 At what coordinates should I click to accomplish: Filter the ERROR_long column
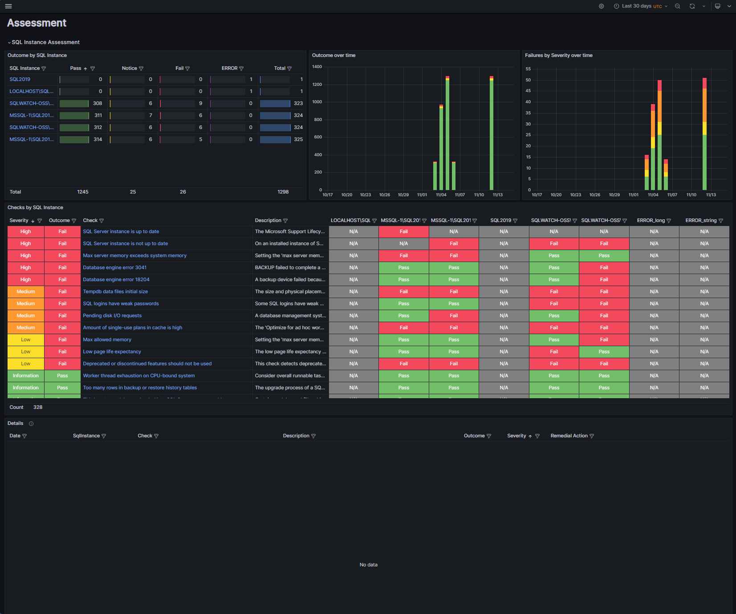(669, 221)
